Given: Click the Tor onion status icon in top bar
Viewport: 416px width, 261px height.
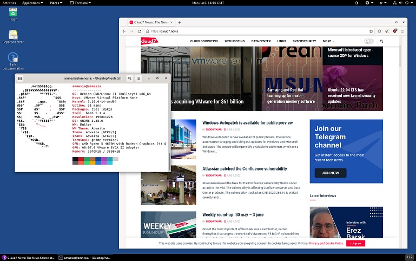Looking at the screenshot, I should [356, 3].
